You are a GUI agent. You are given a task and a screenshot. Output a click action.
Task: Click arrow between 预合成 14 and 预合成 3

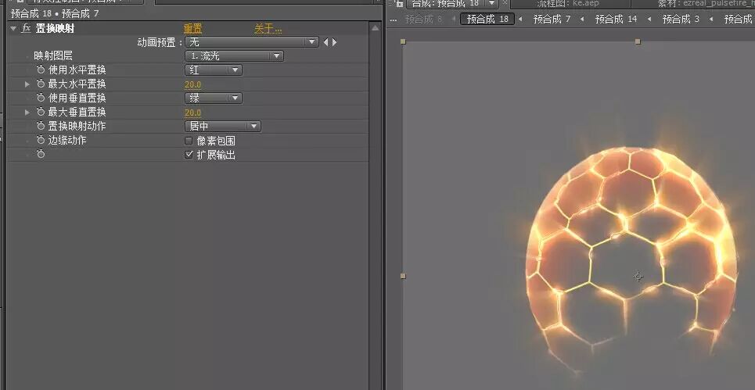[x=649, y=20]
